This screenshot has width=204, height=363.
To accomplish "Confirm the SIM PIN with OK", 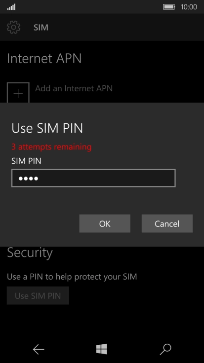I will click(105, 223).
